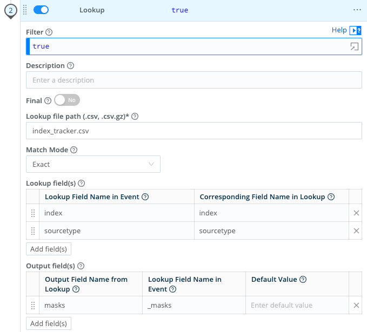Focus the Description input field
367x332 pixels.
coord(194,80)
